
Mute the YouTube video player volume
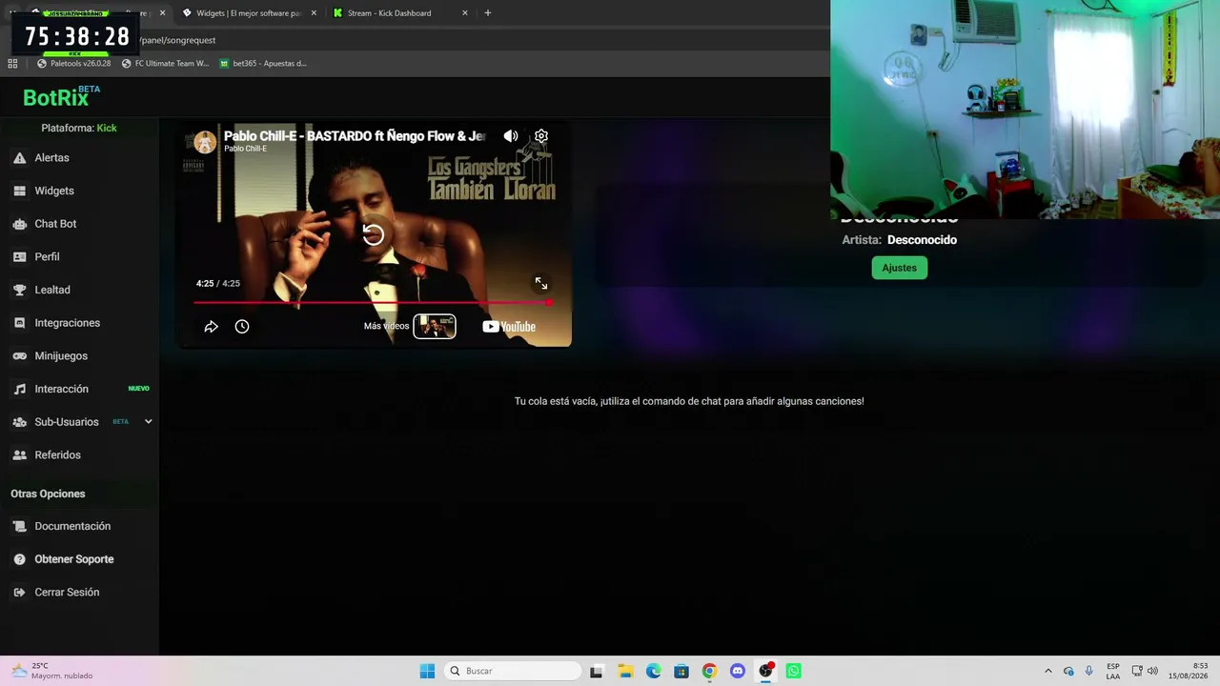[x=511, y=136]
